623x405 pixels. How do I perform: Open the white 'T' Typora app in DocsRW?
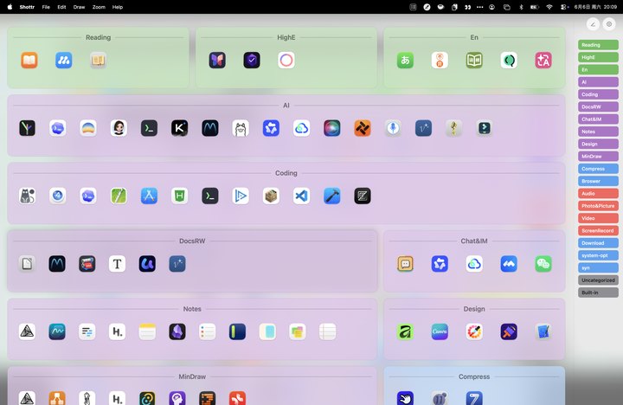coord(117,264)
